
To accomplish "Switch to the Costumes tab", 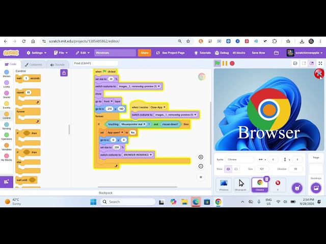I will [33, 65].
